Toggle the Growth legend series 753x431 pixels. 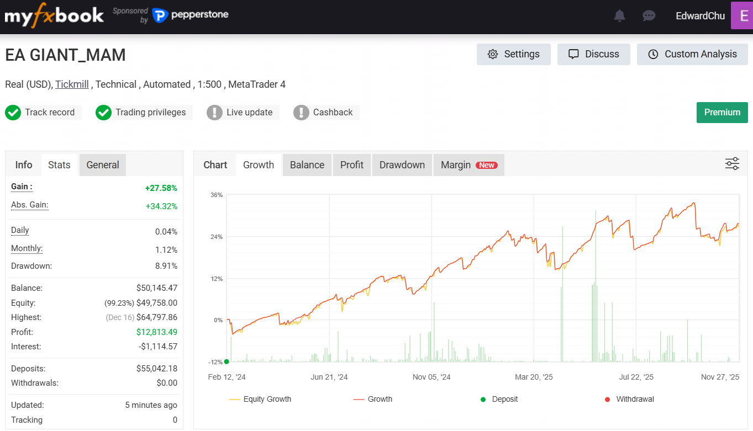[372, 399]
